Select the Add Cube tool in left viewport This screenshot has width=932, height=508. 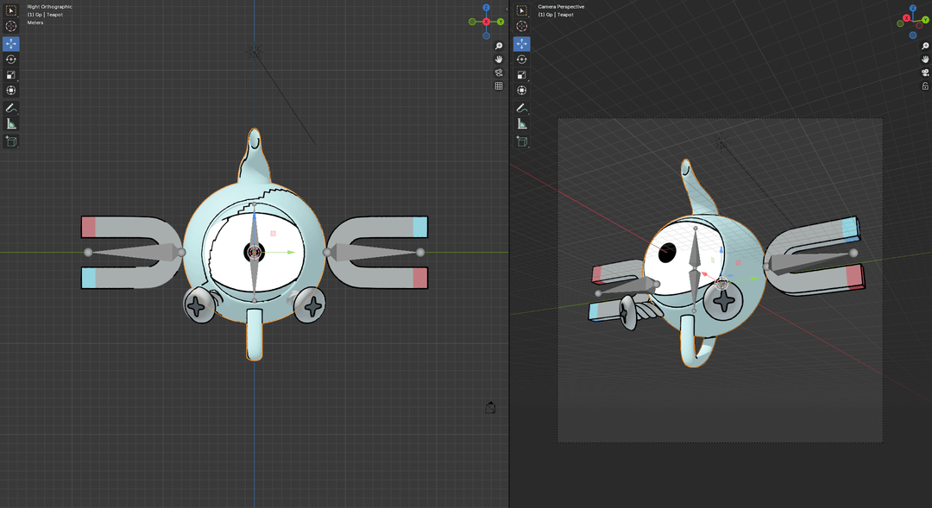pos(11,141)
